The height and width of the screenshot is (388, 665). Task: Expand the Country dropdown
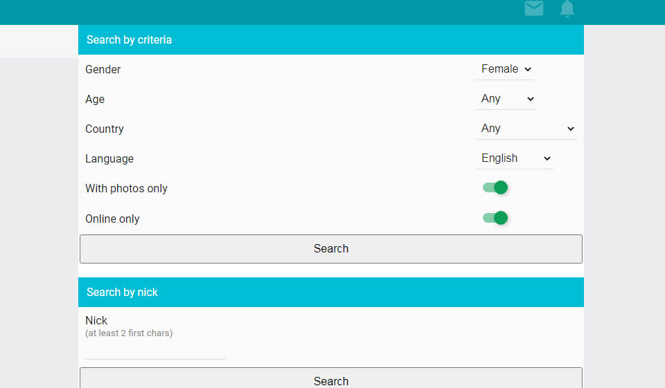click(x=527, y=129)
